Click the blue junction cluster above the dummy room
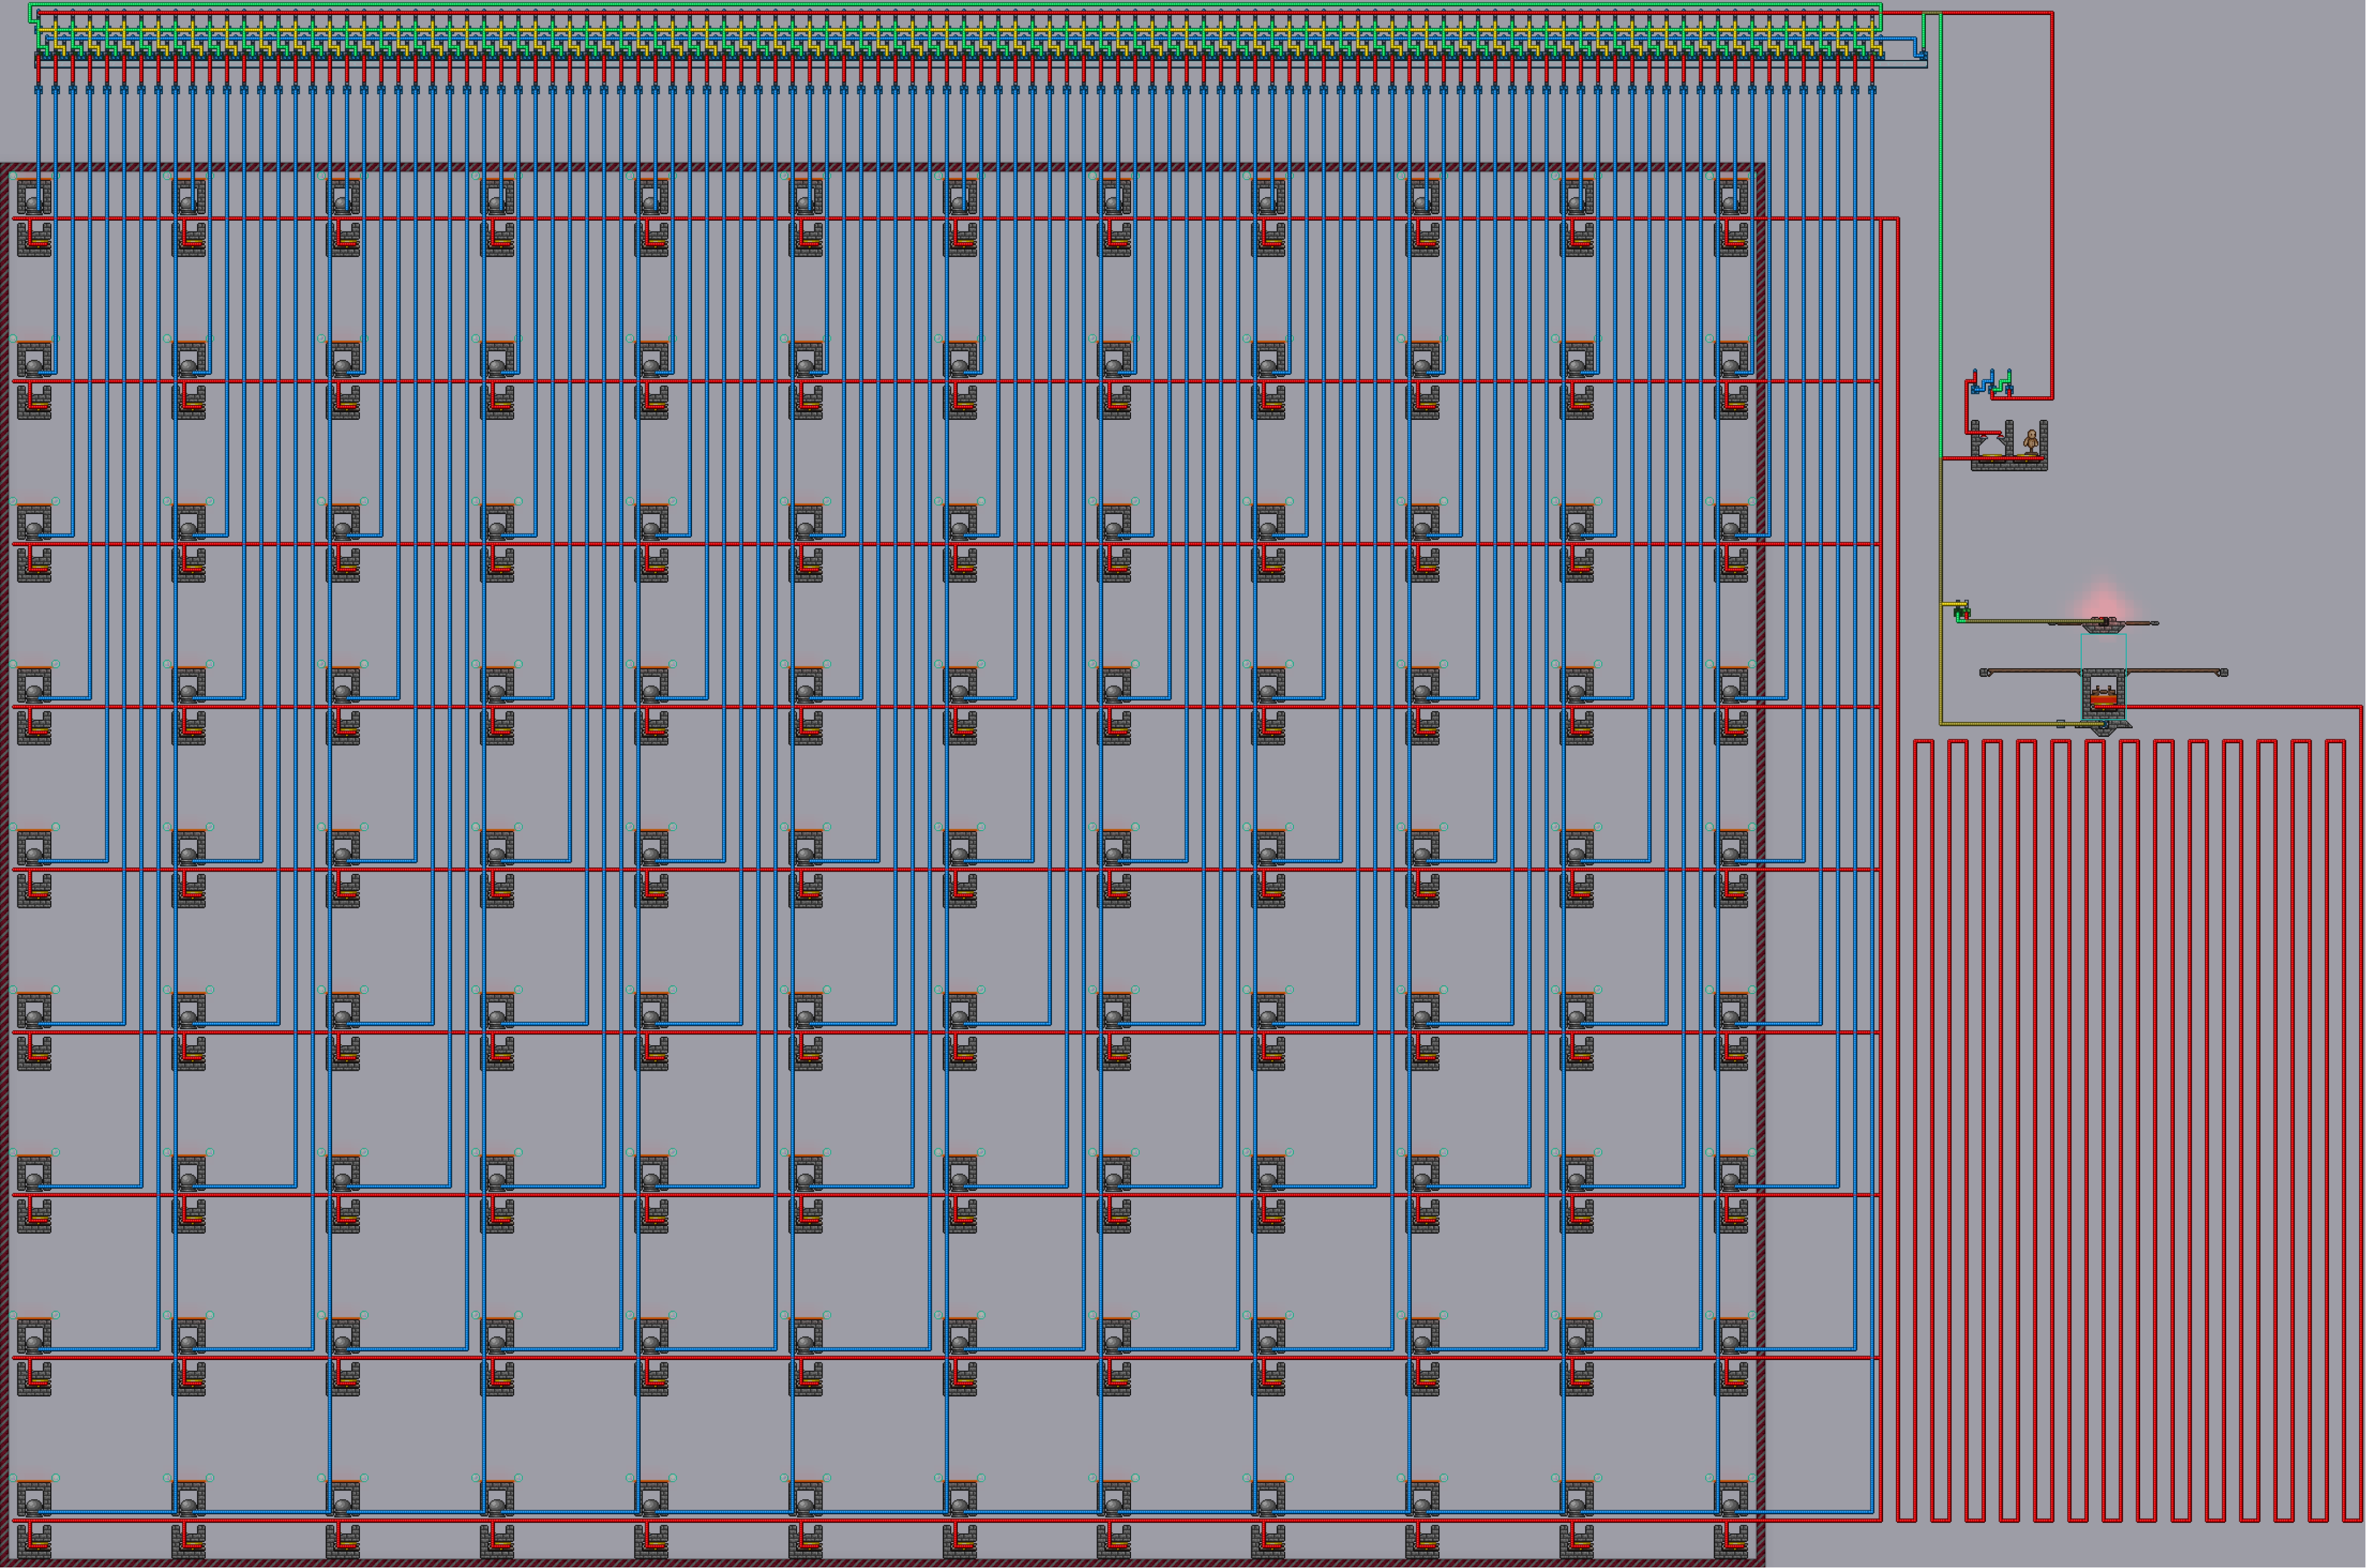The image size is (2366, 1568). [x=1991, y=382]
